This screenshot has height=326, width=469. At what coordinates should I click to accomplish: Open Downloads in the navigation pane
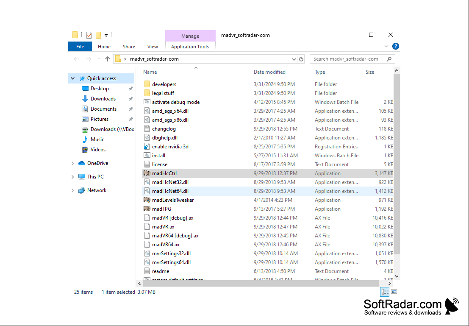coord(103,99)
